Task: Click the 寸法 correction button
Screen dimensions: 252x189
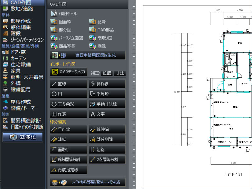Action: click(x=120, y=73)
